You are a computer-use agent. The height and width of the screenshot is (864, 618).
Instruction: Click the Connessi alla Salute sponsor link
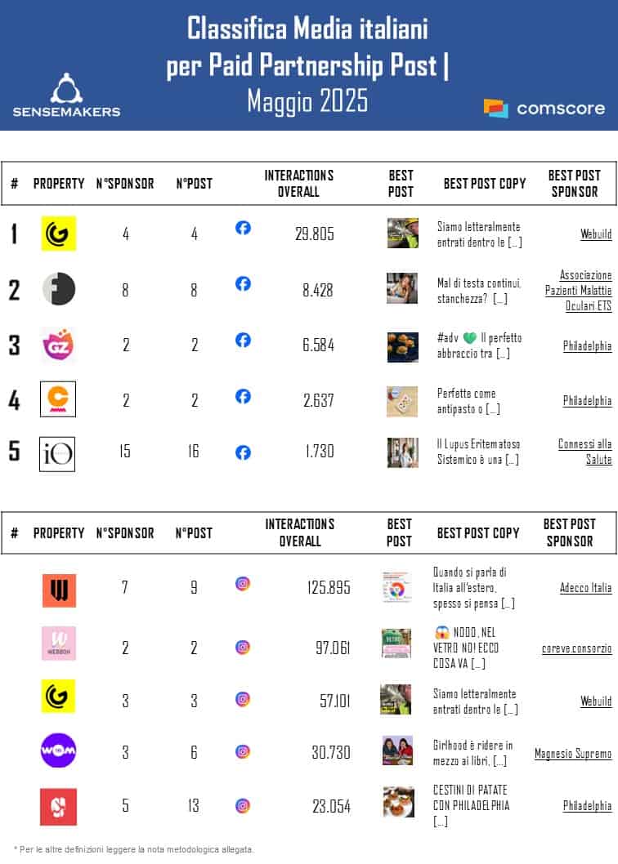[x=585, y=452]
